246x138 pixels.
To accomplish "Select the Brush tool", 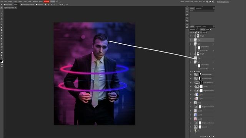I will click(x=2, y=27).
